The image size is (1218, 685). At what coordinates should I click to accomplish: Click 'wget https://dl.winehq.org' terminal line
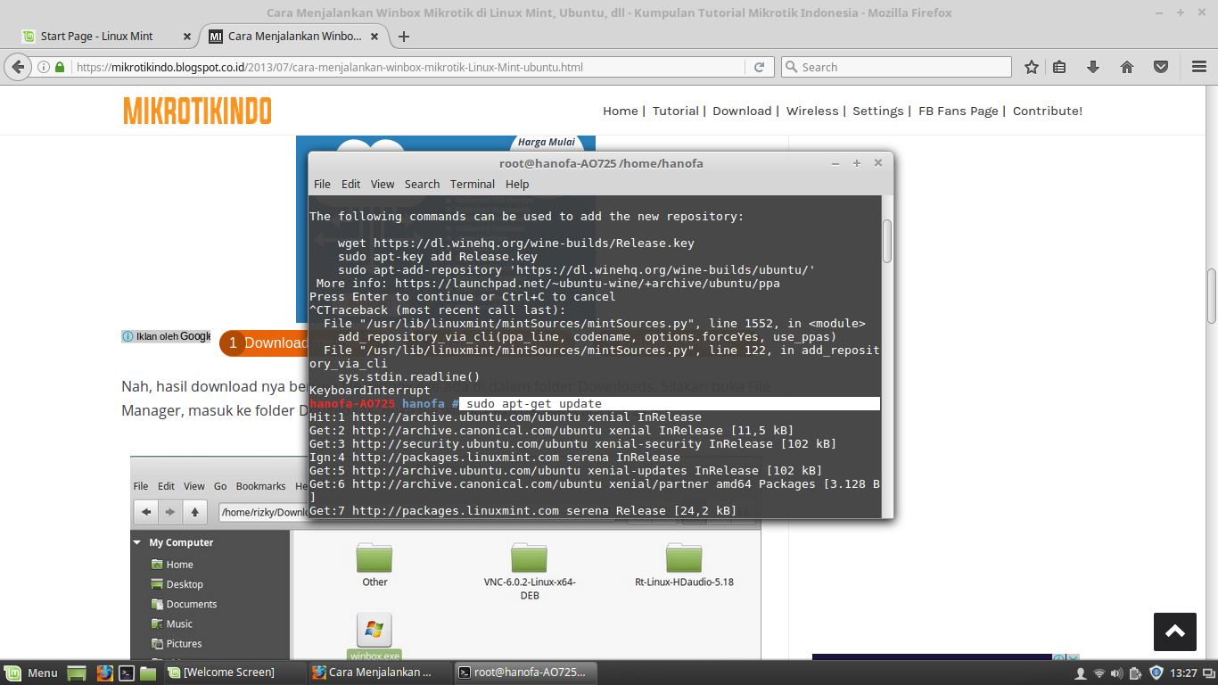(516, 243)
